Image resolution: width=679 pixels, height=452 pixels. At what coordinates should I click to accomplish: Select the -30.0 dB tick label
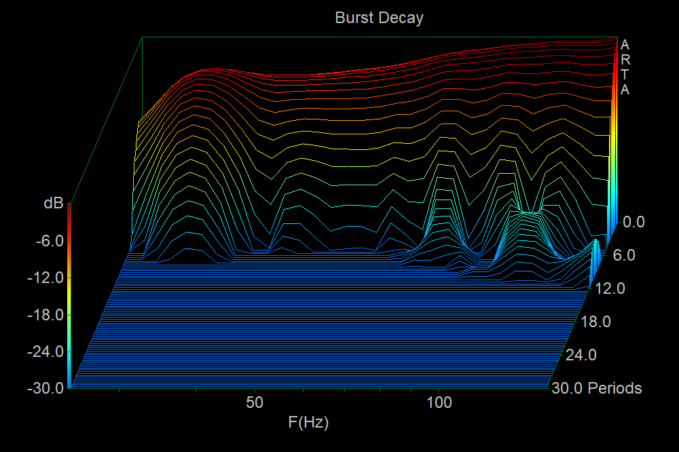(x=44, y=389)
